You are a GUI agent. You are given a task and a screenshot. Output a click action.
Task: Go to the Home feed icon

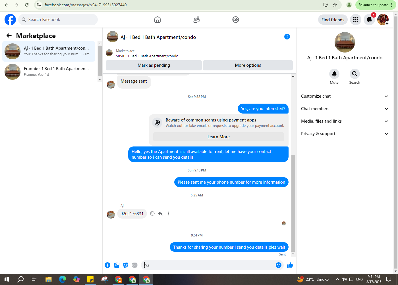point(157,20)
